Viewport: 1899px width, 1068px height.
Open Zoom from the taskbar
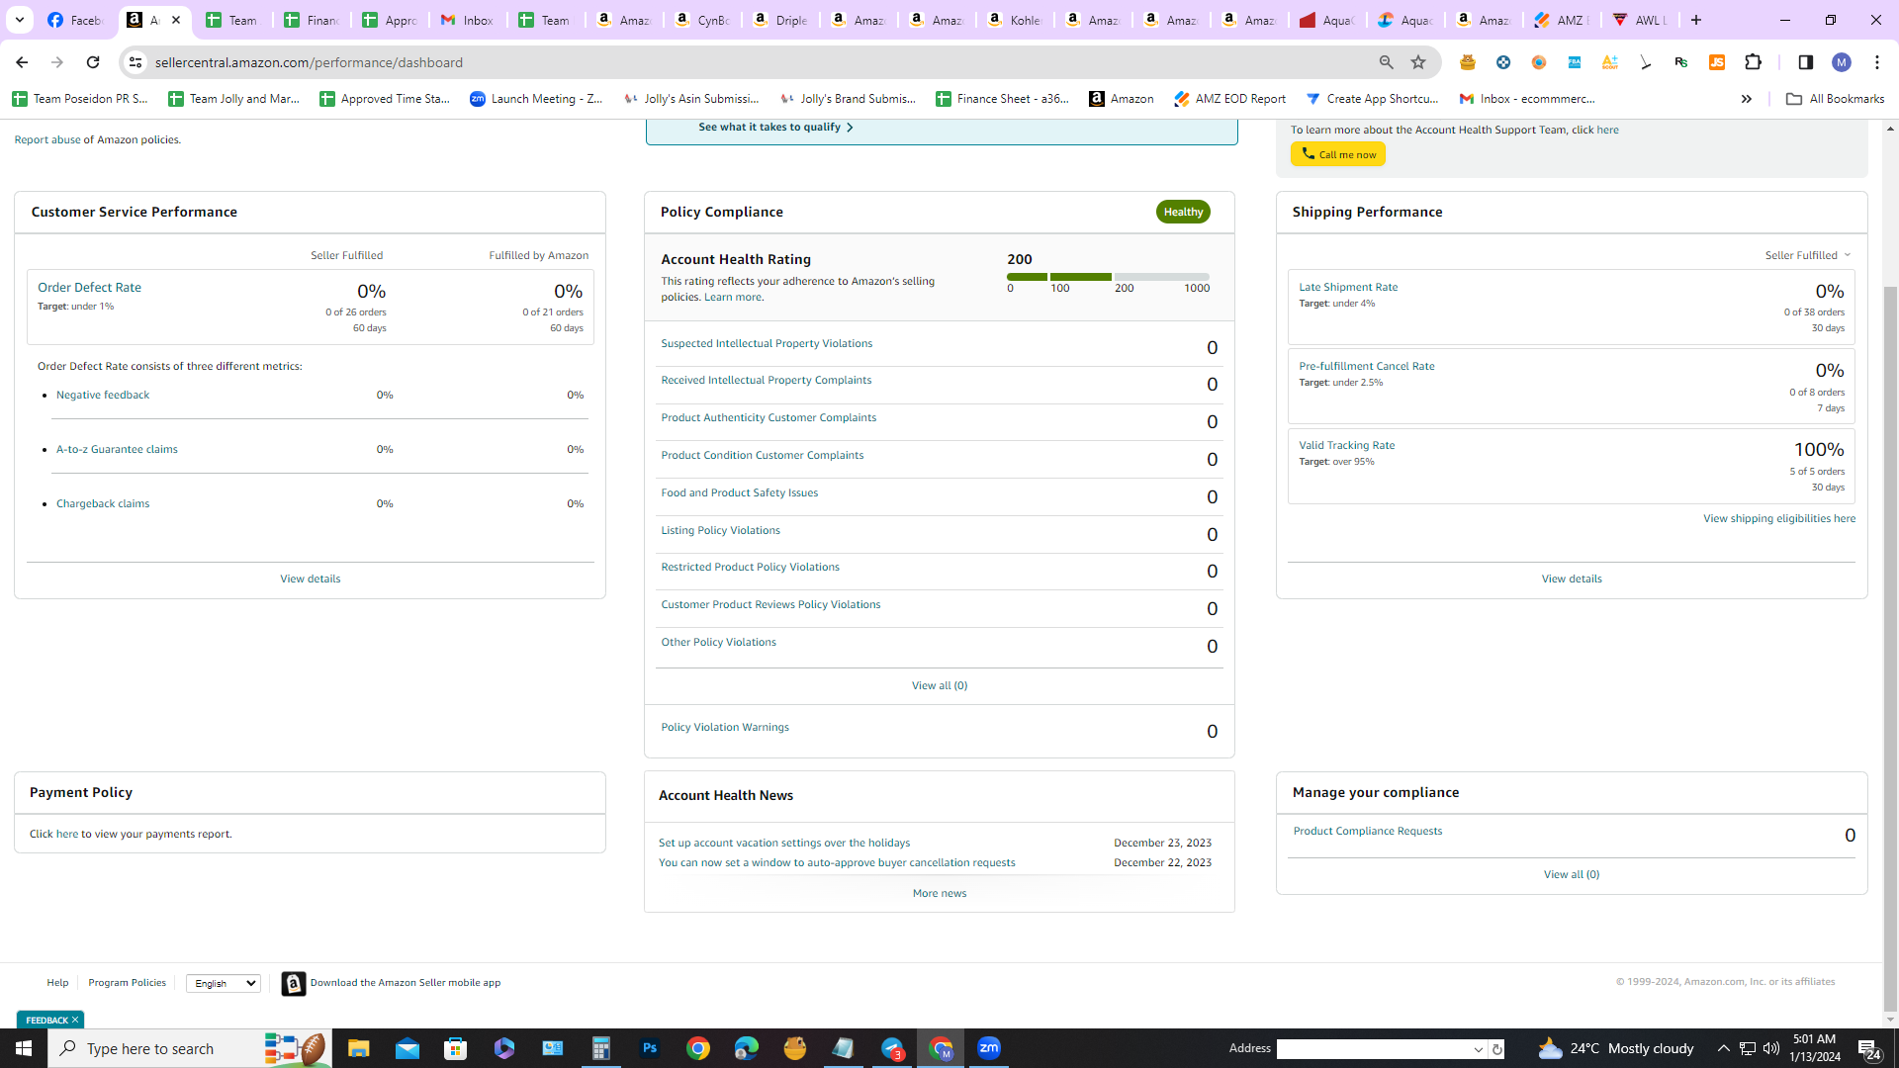[x=989, y=1048]
